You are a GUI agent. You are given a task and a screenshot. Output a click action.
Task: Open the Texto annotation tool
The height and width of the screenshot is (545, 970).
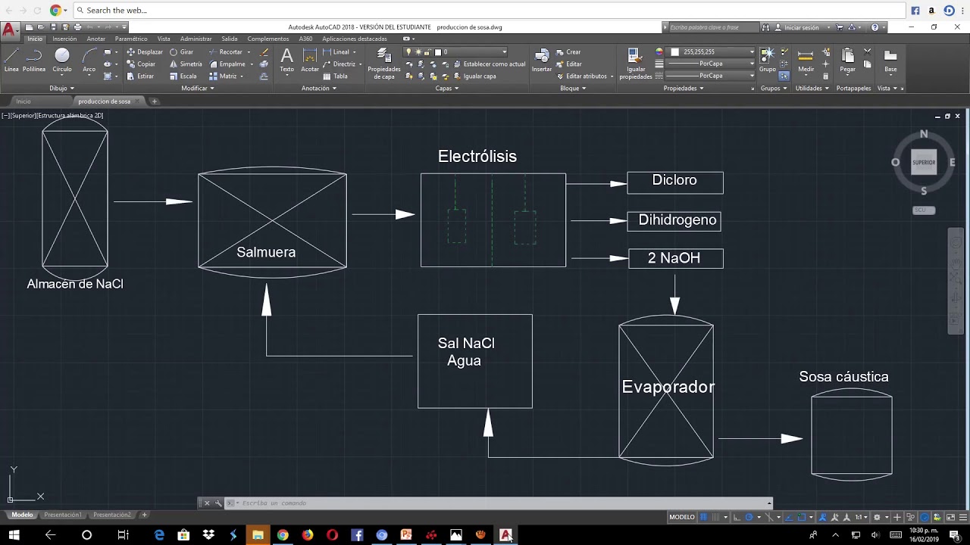pyautogui.click(x=286, y=60)
